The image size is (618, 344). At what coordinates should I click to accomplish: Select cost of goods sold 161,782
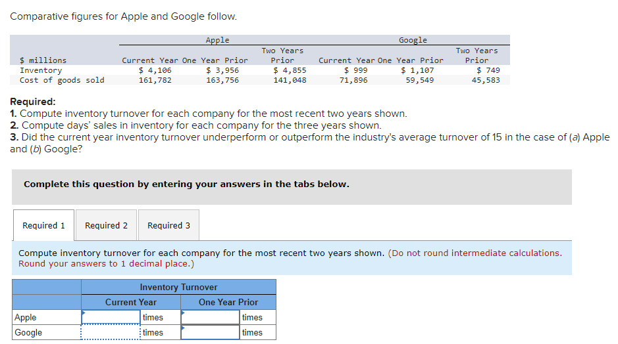click(x=155, y=80)
